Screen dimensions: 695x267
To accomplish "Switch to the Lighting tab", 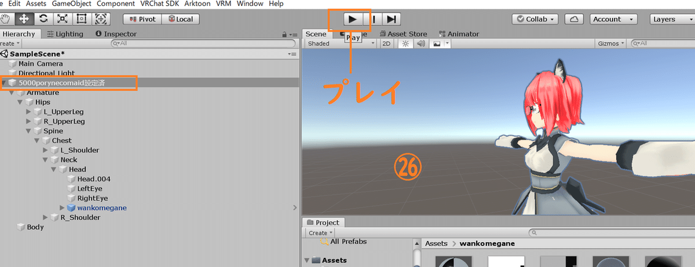I will point(65,34).
